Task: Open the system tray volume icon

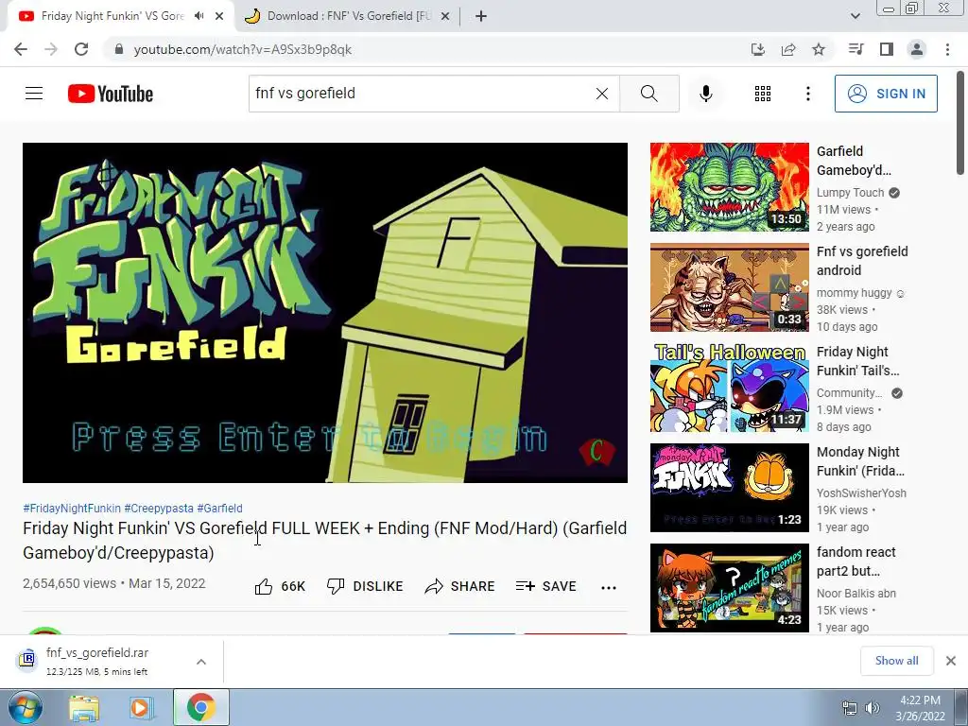Action: click(873, 708)
